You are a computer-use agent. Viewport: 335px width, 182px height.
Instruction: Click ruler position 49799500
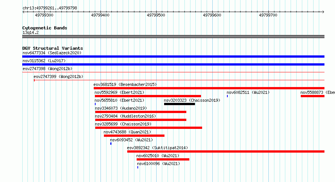tap(156, 15)
